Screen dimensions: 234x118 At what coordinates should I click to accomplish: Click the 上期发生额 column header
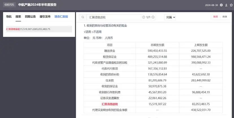[x=201, y=45]
